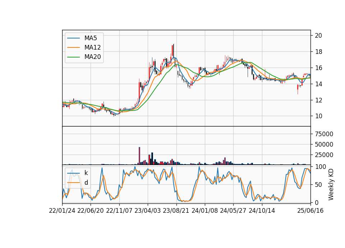This screenshot has height=248, width=345.
Task: Click the price axis value 12
Action: (318, 100)
